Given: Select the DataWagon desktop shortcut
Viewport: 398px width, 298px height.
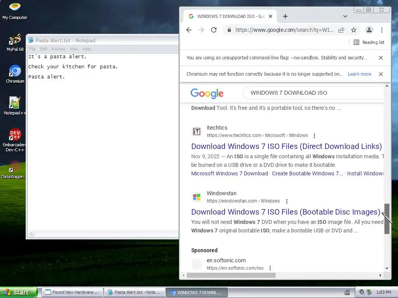Looking at the screenshot, I should 13,170.
